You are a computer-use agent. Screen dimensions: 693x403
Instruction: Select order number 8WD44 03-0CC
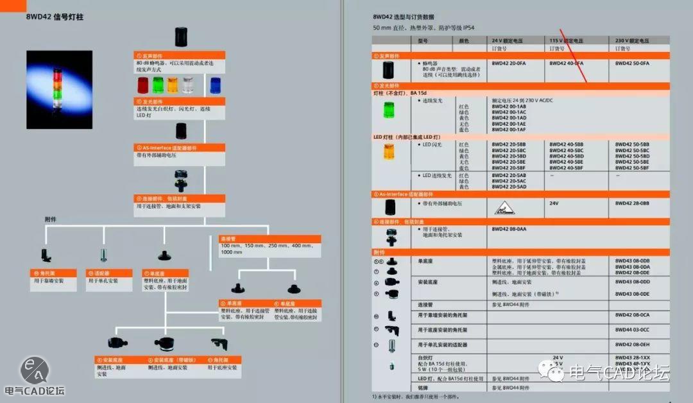[x=632, y=330]
